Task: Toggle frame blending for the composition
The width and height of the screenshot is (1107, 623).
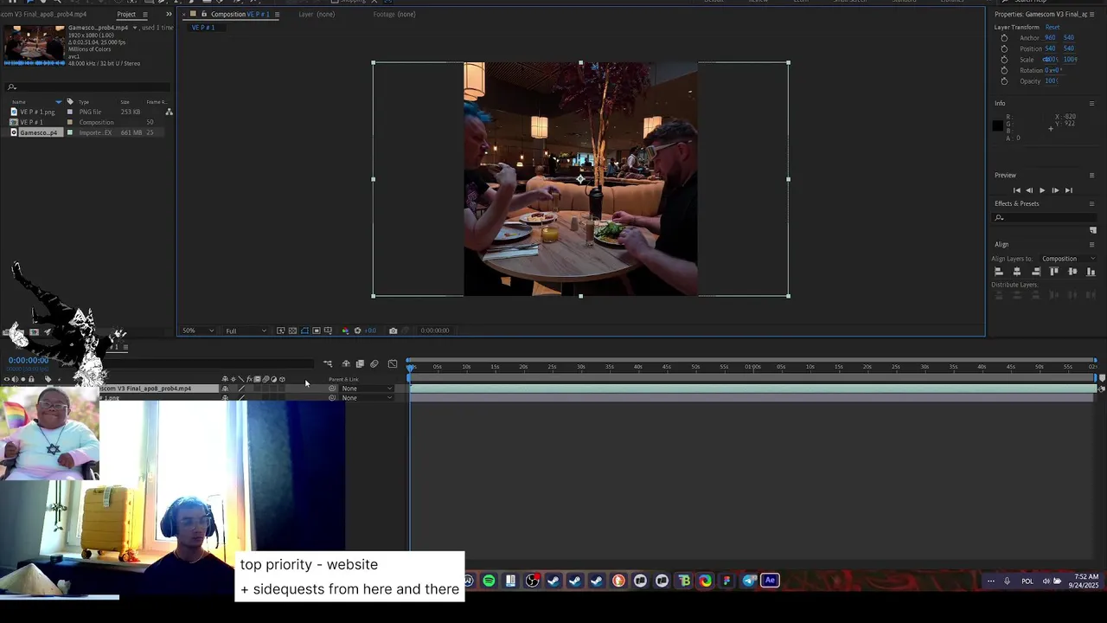Action: [361, 364]
